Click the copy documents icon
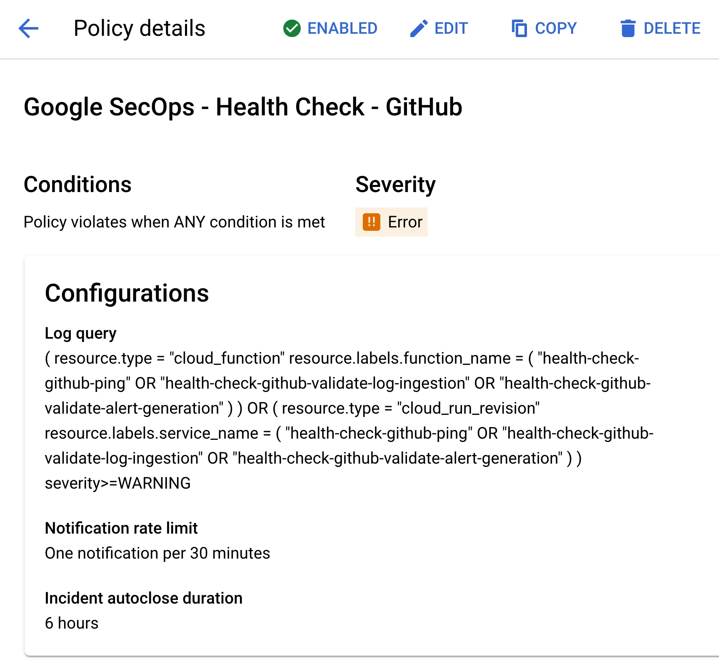 point(519,28)
